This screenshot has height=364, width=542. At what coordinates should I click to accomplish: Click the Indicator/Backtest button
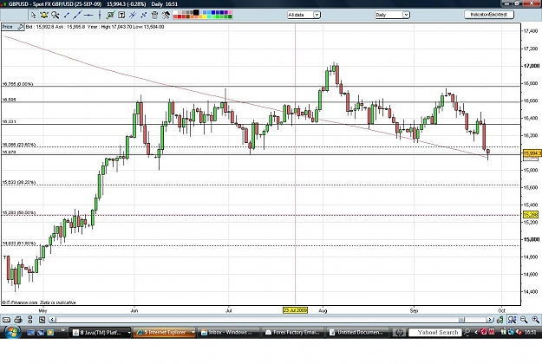(x=489, y=15)
